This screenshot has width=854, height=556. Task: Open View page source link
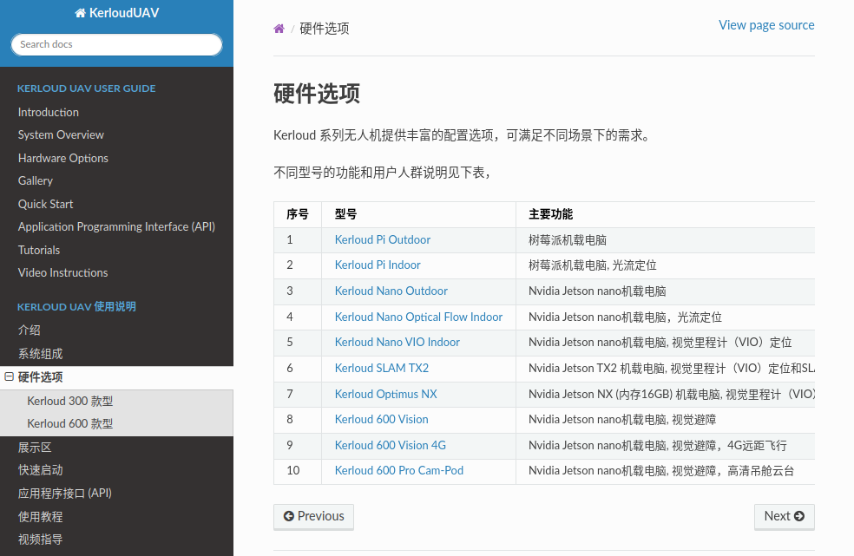tap(765, 25)
